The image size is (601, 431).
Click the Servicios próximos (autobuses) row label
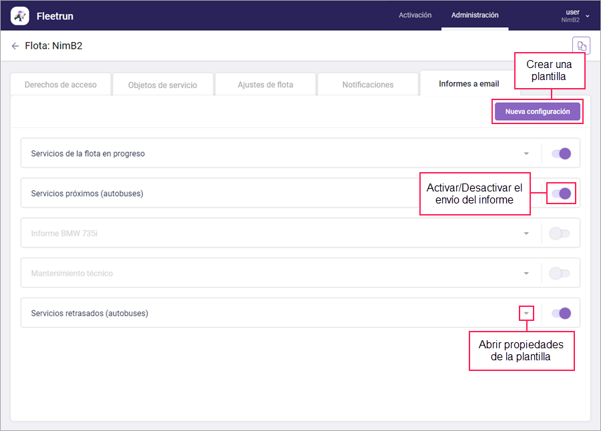pos(87,193)
